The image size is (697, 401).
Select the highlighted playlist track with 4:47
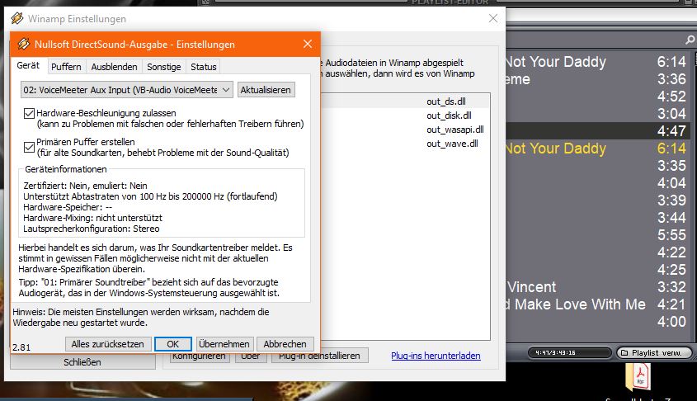click(598, 130)
